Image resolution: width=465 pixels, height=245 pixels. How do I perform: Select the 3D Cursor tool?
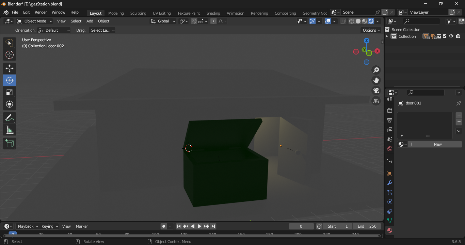[x=10, y=55]
